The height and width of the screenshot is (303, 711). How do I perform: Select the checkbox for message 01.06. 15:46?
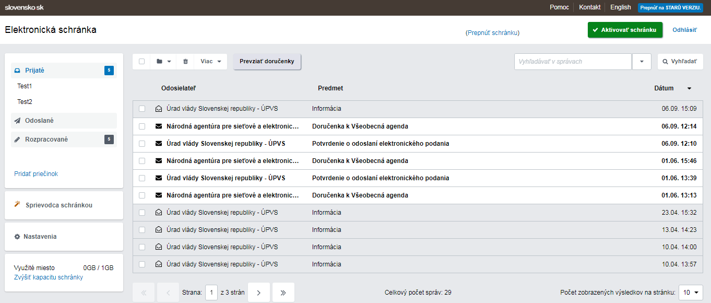click(141, 160)
